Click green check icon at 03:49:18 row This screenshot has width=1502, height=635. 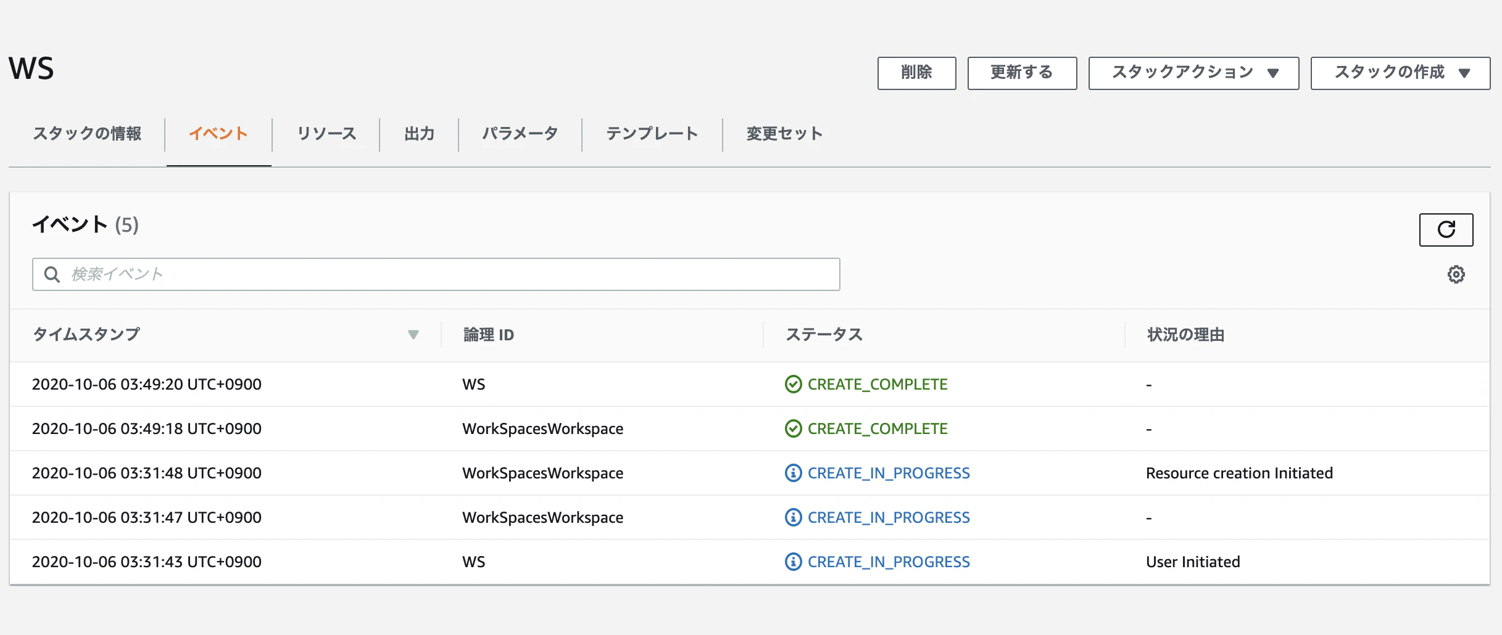tap(793, 428)
